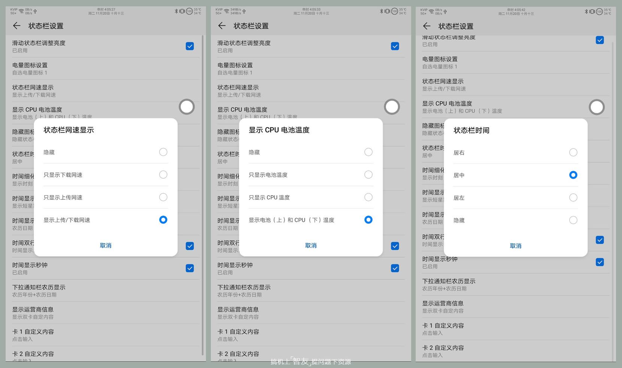Tap 卡 1 自定义内容 on 显示 CPU 电池温度 dialog screen
This screenshot has height=368, width=622.
311,335
